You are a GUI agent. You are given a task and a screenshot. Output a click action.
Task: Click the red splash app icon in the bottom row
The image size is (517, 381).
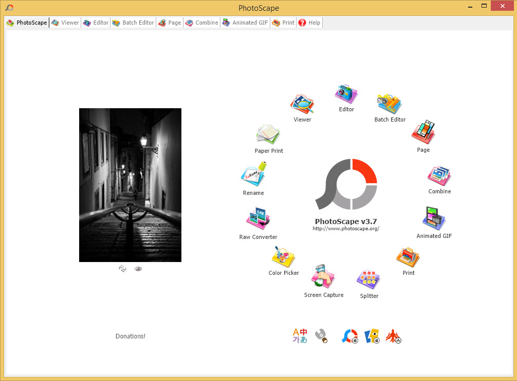393,336
